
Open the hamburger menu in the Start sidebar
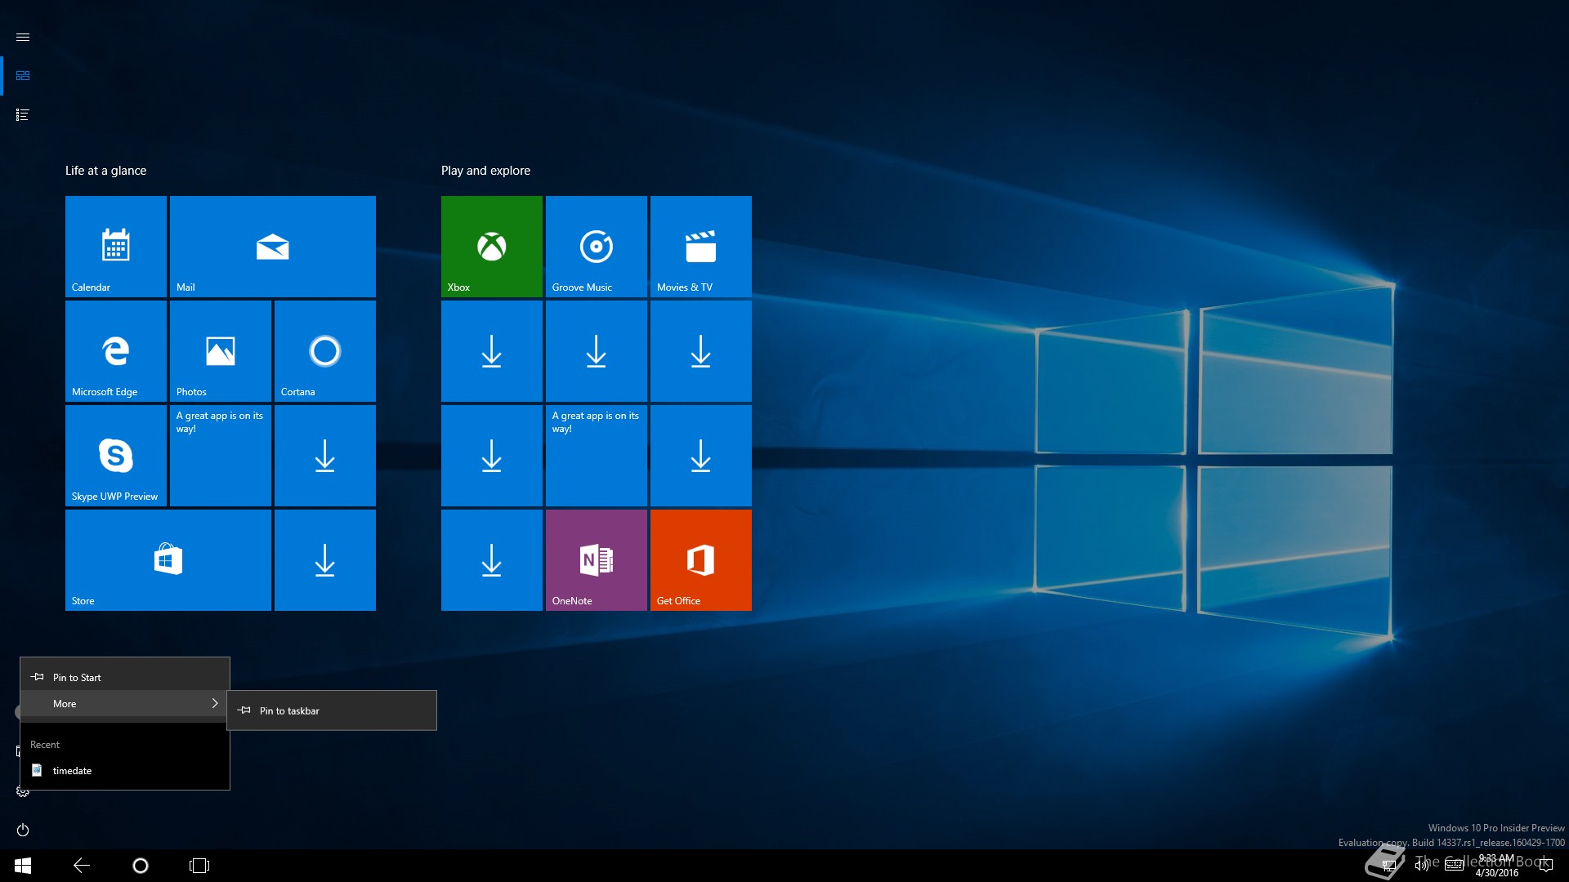coord(23,38)
